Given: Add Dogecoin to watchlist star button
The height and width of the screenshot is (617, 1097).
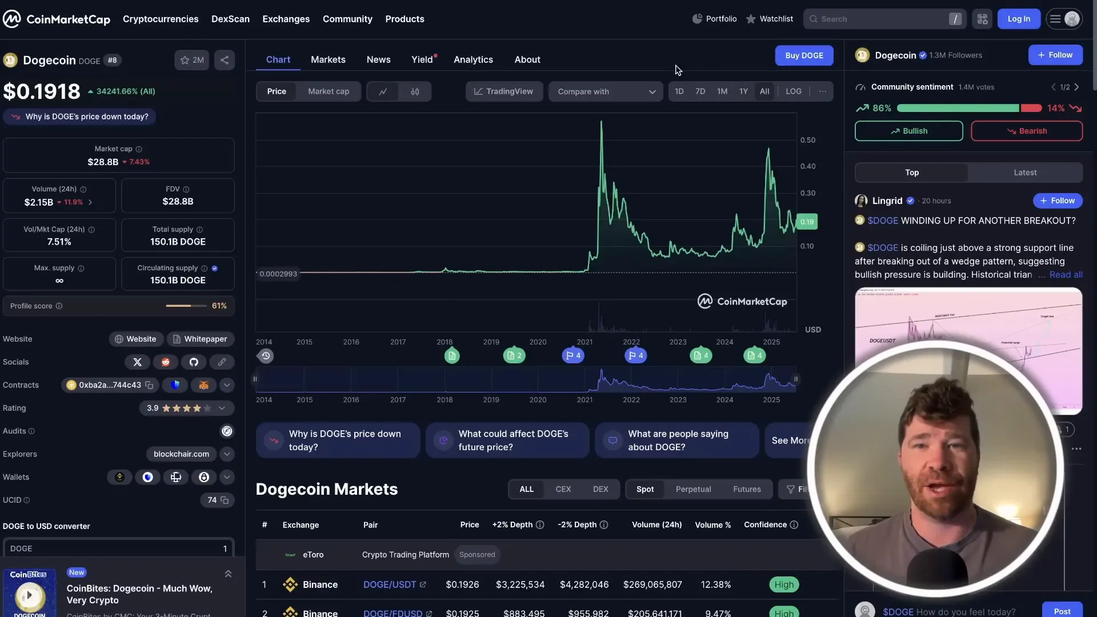Looking at the screenshot, I should click(x=192, y=60).
